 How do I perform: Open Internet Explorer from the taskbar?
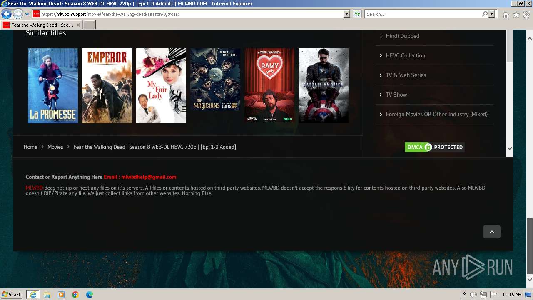pos(32,295)
